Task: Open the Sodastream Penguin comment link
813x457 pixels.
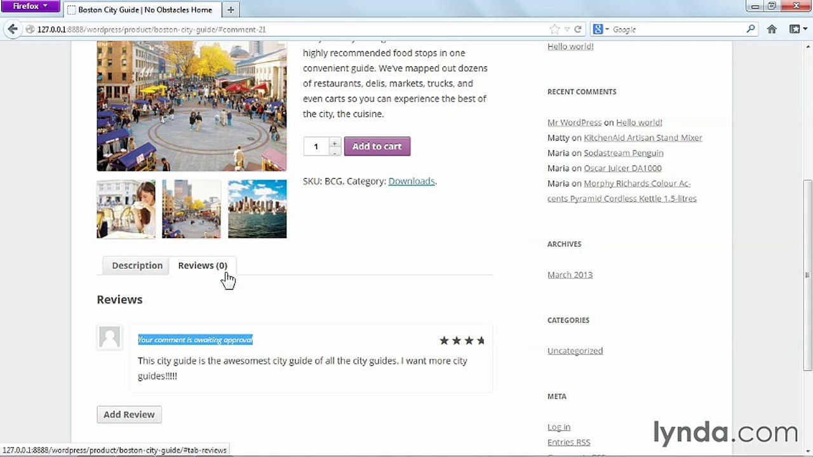Action: 623,153
